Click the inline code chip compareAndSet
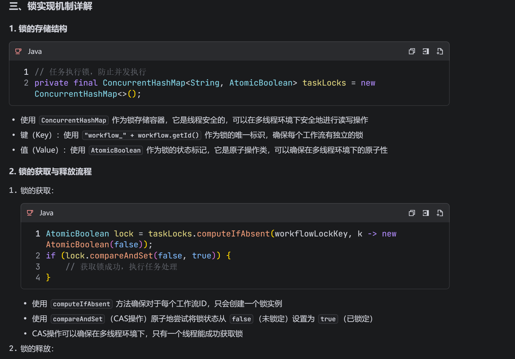Viewport: 515px width, 359px height. click(78, 319)
